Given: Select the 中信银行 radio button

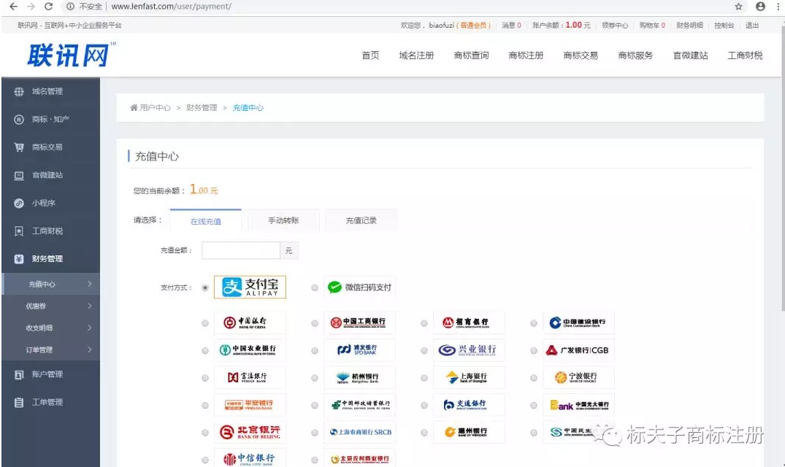Looking at the screenshot, I should pyautogui.click(x=205, y=460).
